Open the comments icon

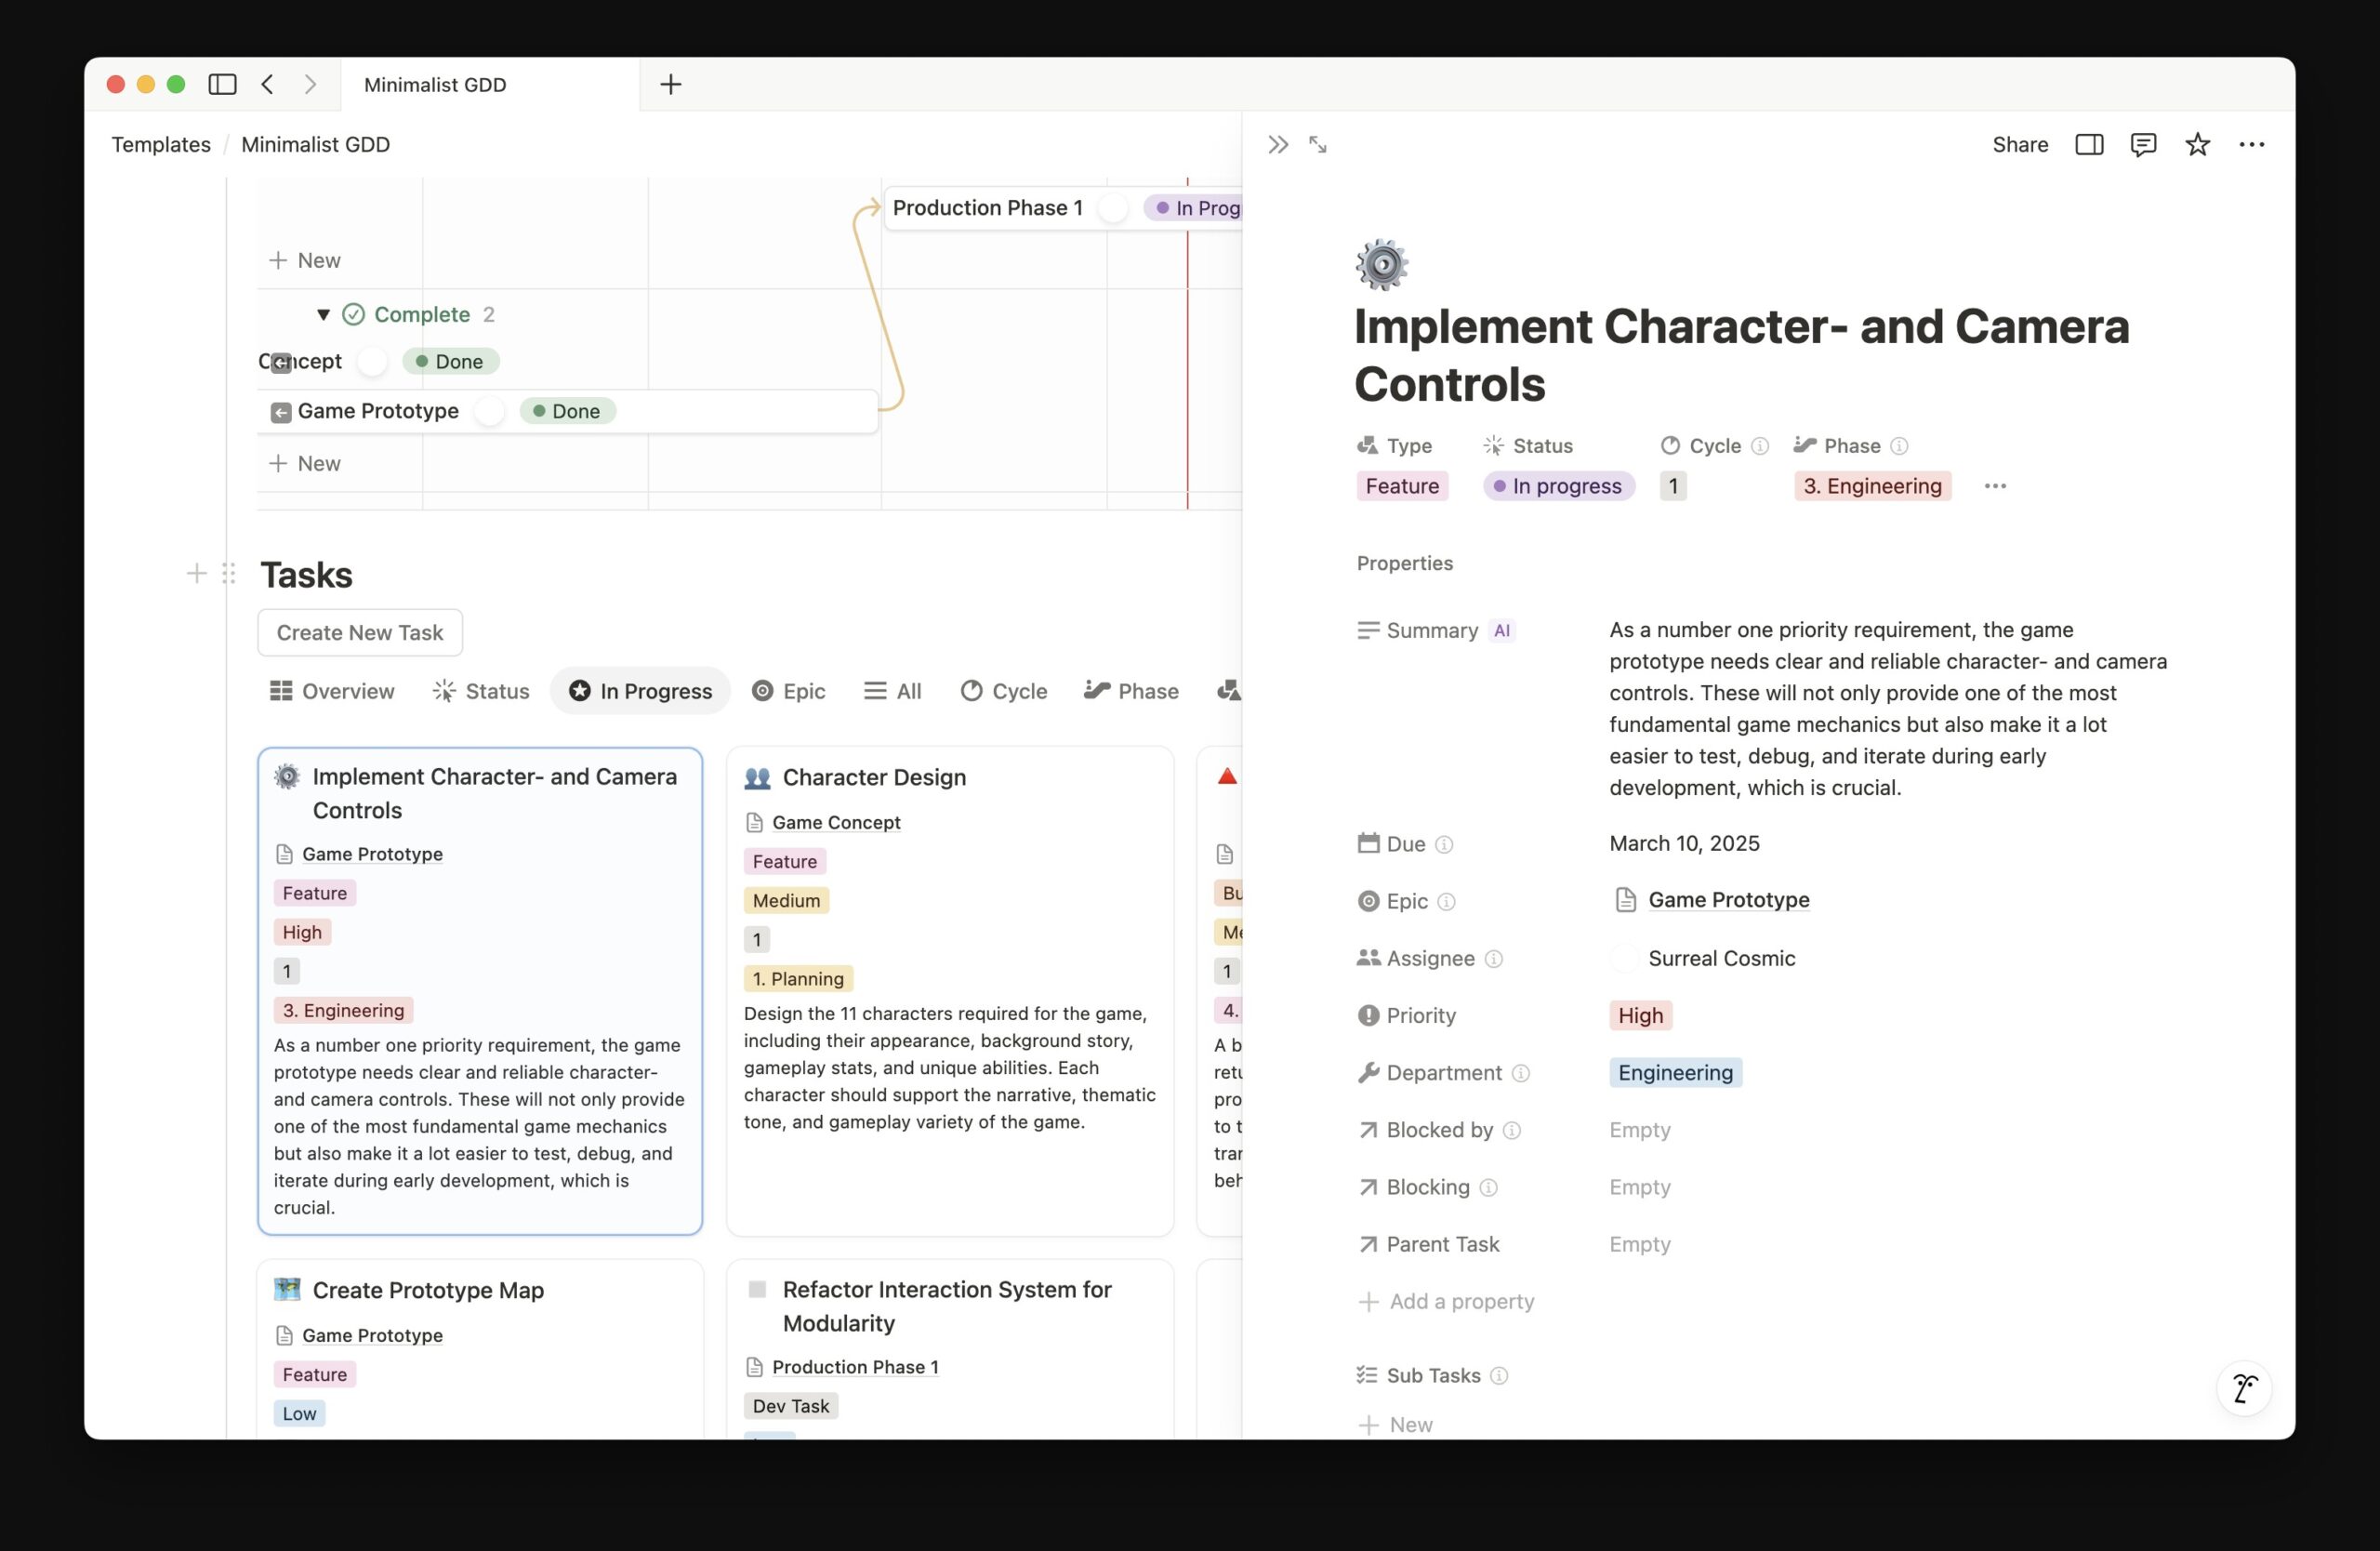[x=2143, y=145]
